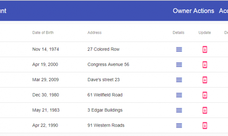Open details for Congress Avenue 56 owner
Screen dimensions: 228x136
pyautogui.click(x=179, y=64)
